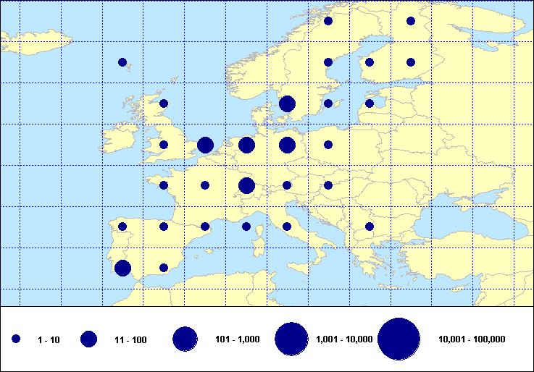The height and width of the screenshot is (372, 534).
Task: Click the large circle over southeast England
Action: tap(205, 145)
